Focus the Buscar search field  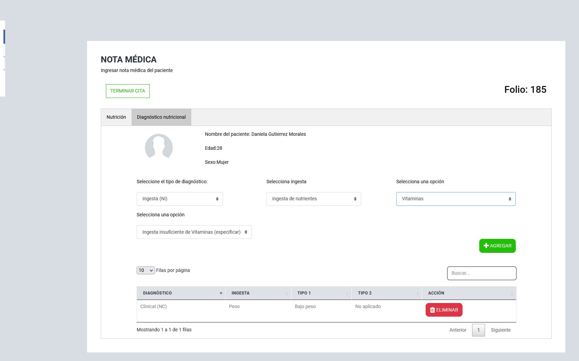point(481,273)
